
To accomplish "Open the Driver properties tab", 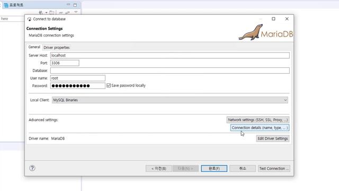I will click(x=57, y=47).
